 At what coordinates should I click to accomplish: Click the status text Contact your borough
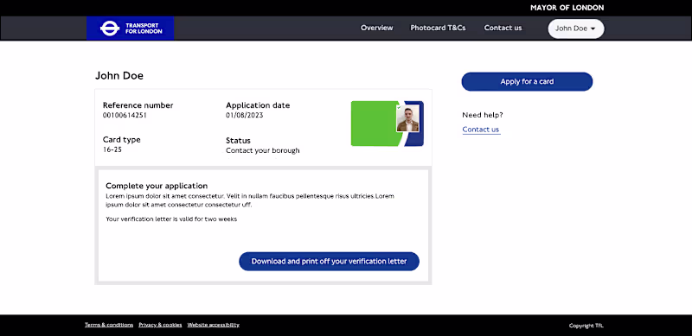263,150
